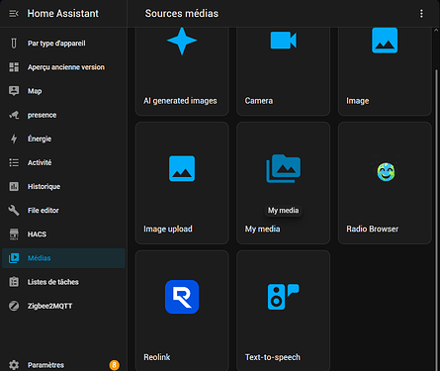Open the Historique panel
This screenshot has height=371, width=440.
tap(63, 186)
